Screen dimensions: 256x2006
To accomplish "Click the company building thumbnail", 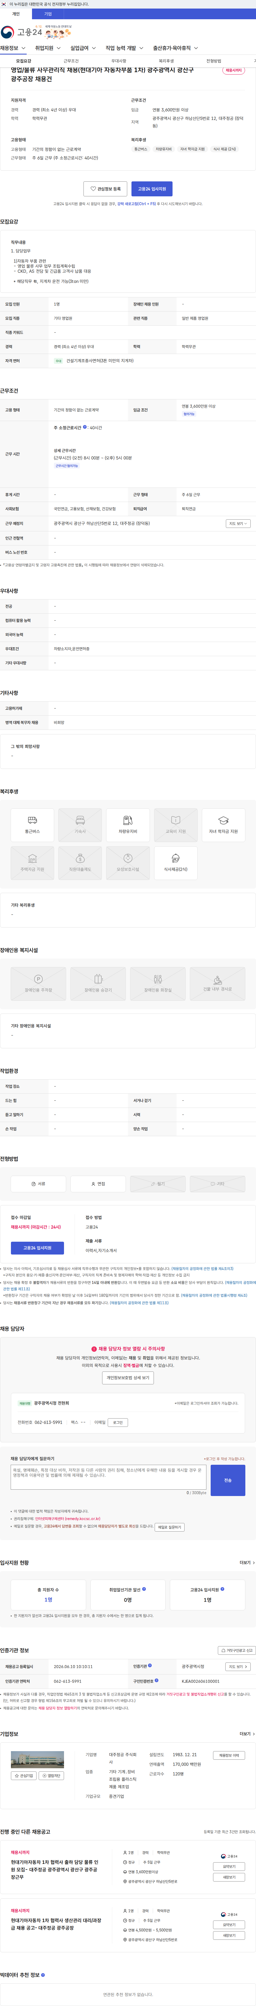I will pos(37,1759).
